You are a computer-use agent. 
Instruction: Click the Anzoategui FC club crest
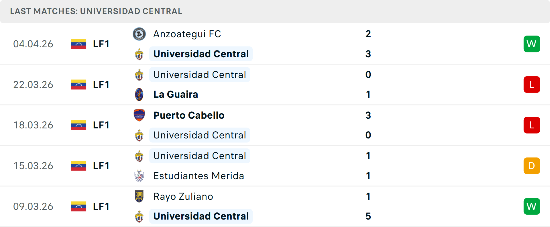139,34
